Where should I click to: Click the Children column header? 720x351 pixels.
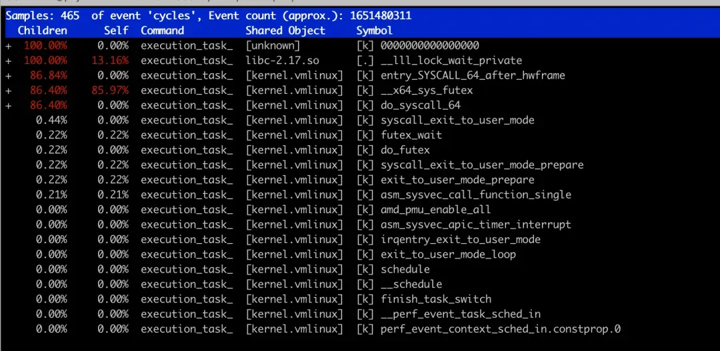pyautogui.click(x=42, y=31)
